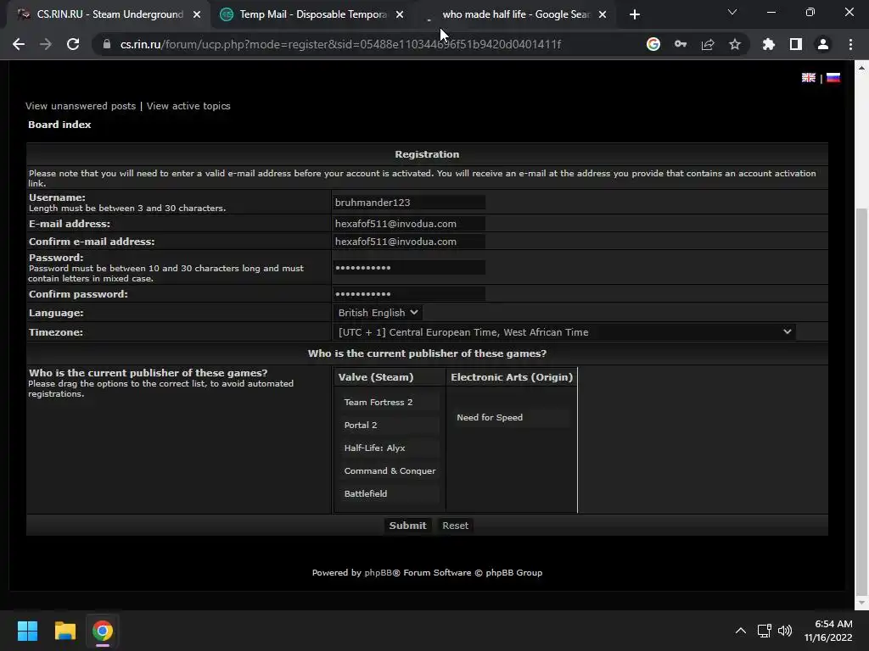The image size is (869, 651).
Task: Open View unanswered posts link
Action: (x=81, y=106)
